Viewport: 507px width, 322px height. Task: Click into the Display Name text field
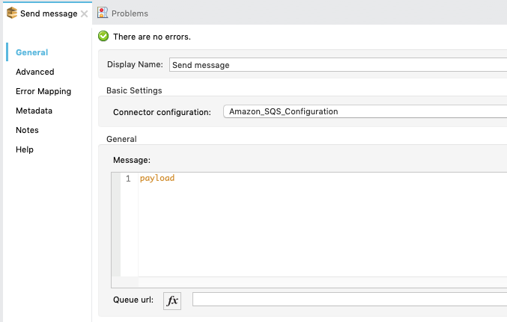pos(337,65)
